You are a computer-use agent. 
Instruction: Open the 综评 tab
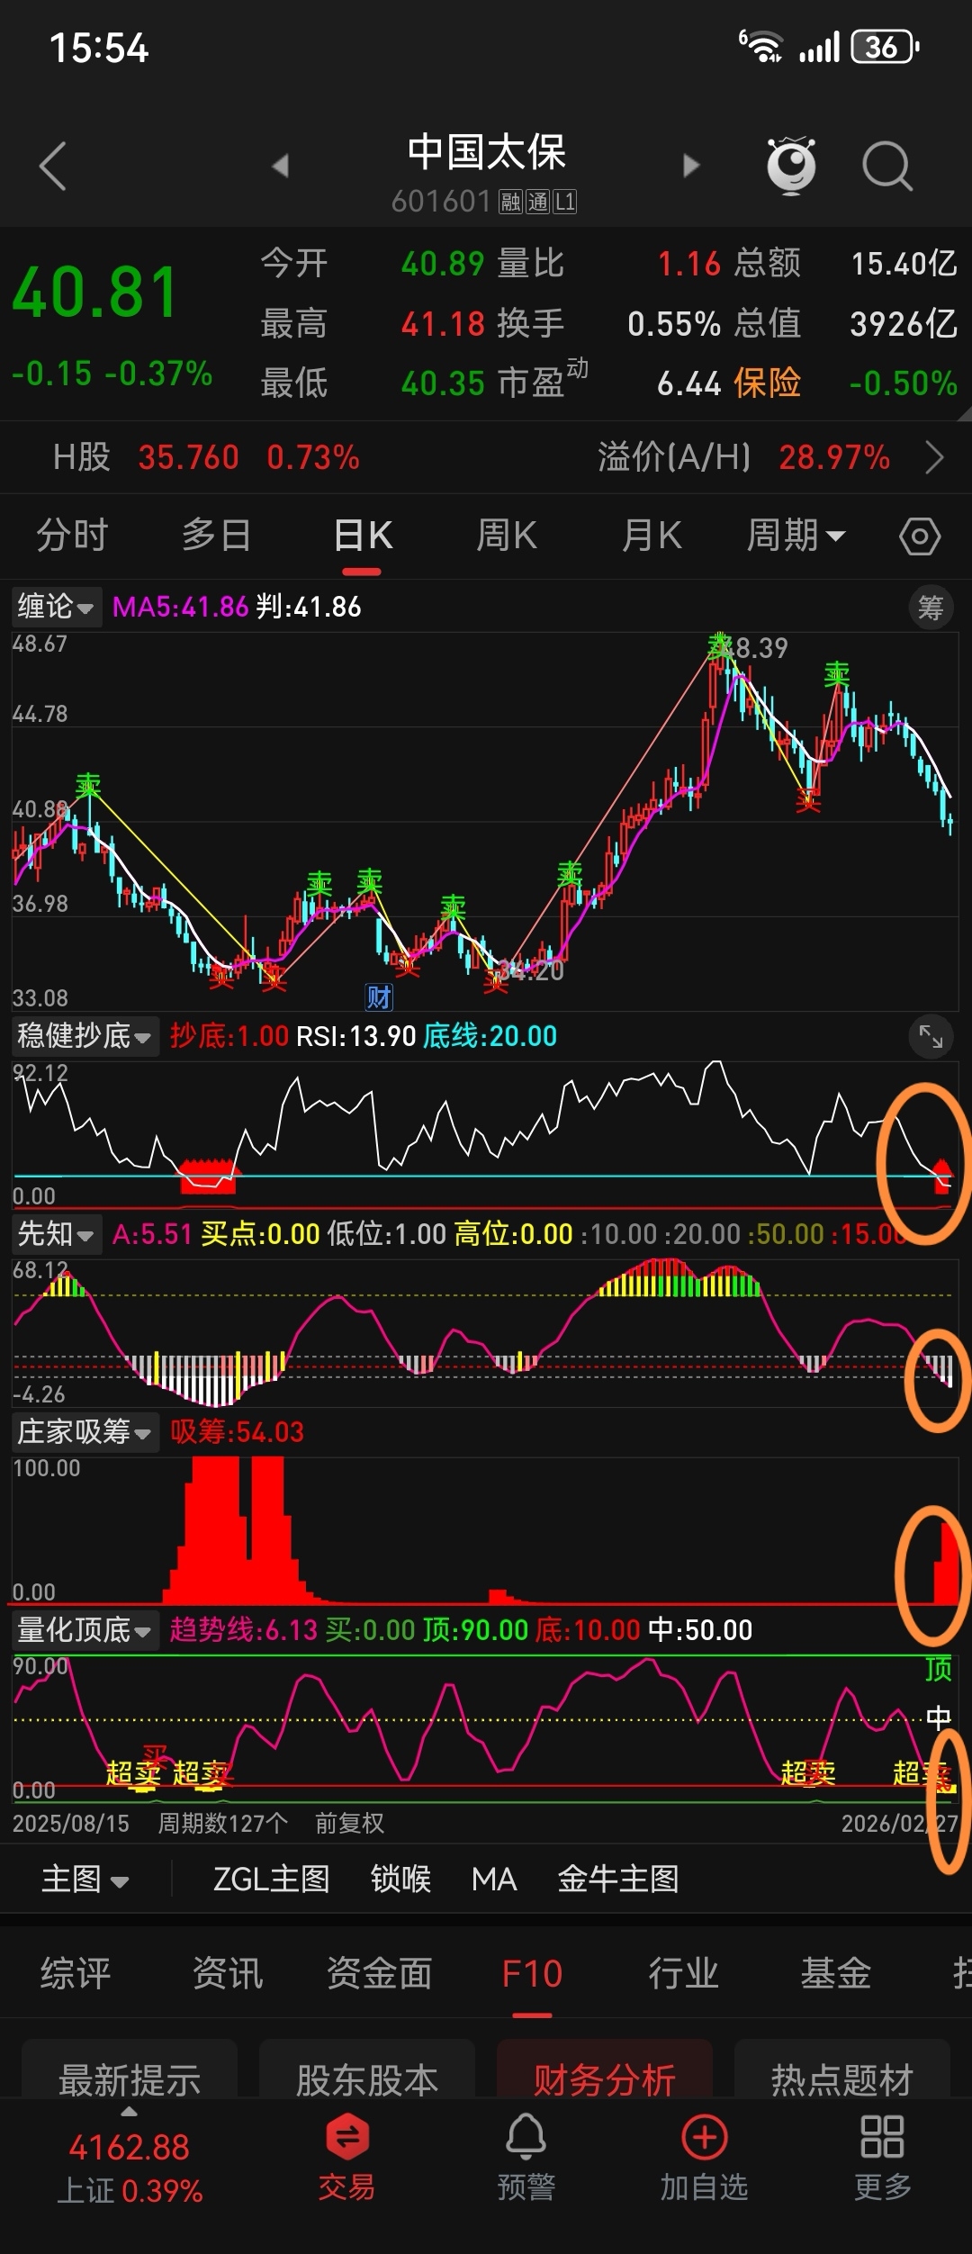pyautogui.click(x=76, y=1973)
